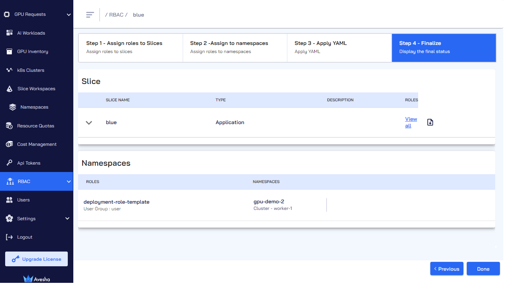Click the Previous button
515x288 pixels.
(447, 269)
